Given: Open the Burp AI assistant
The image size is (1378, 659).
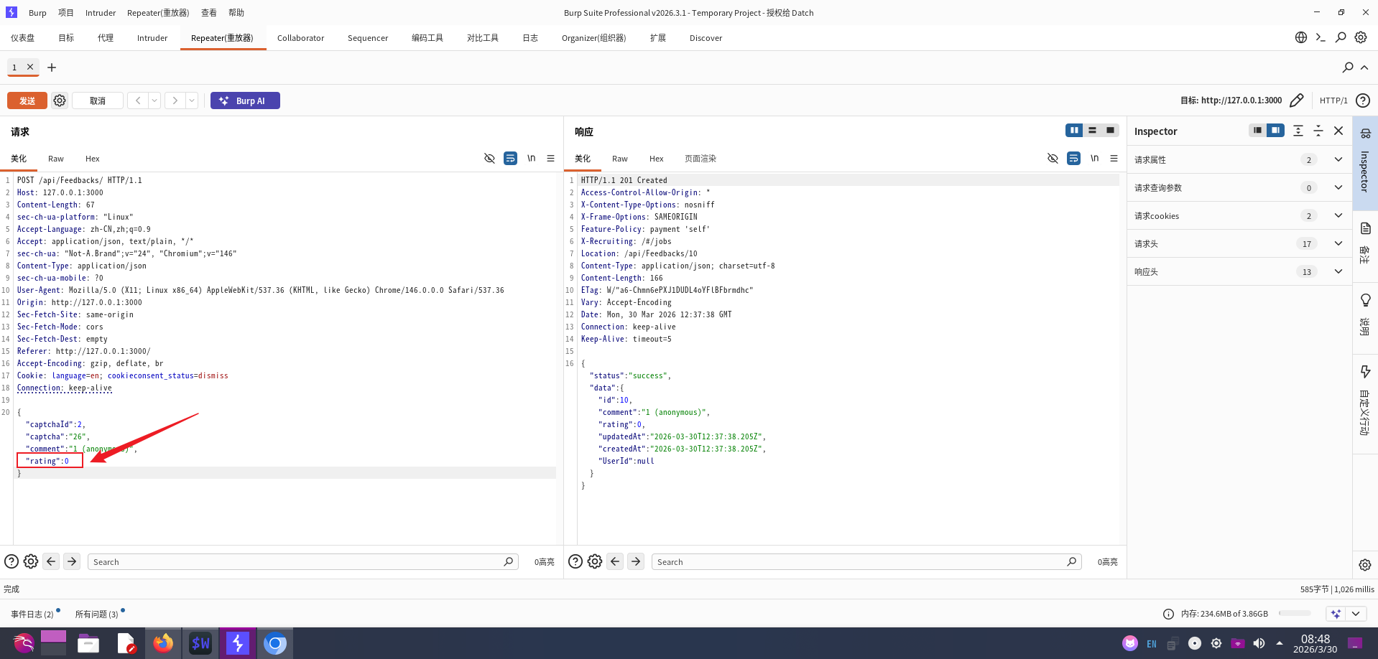Looking at the screenshot, I should [x=245, y=101].
